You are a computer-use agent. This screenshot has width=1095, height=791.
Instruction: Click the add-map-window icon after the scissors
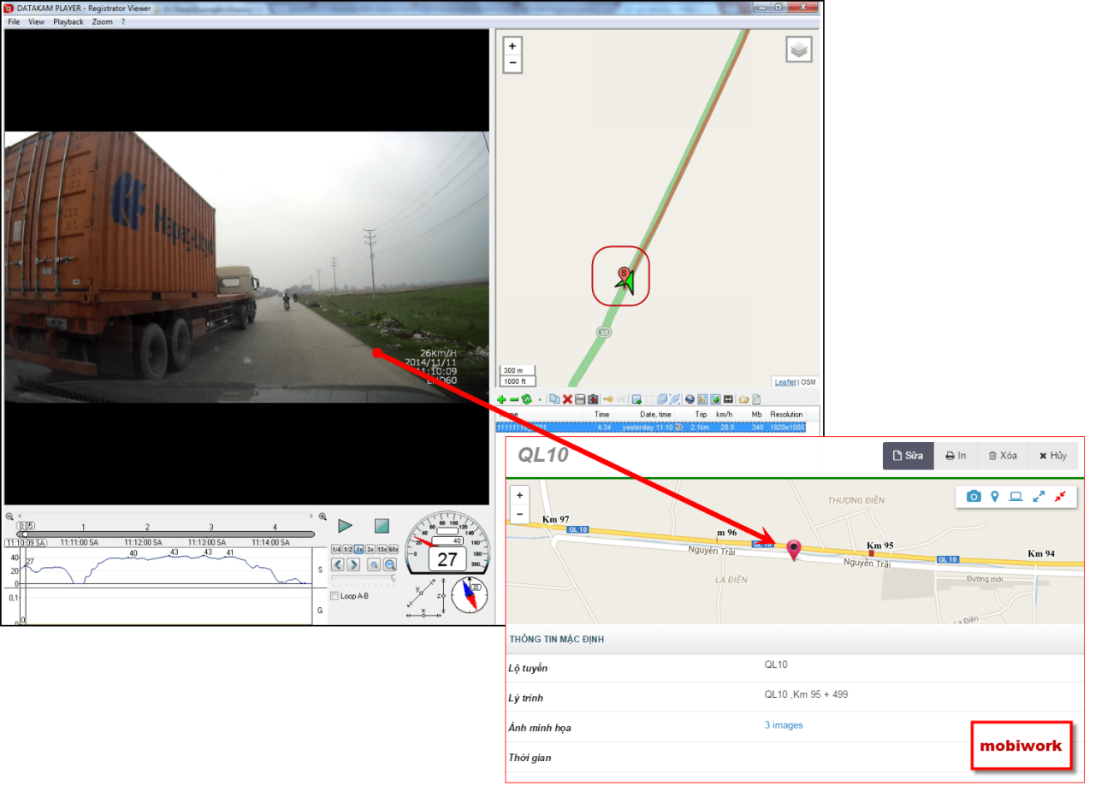click(636, 399)
